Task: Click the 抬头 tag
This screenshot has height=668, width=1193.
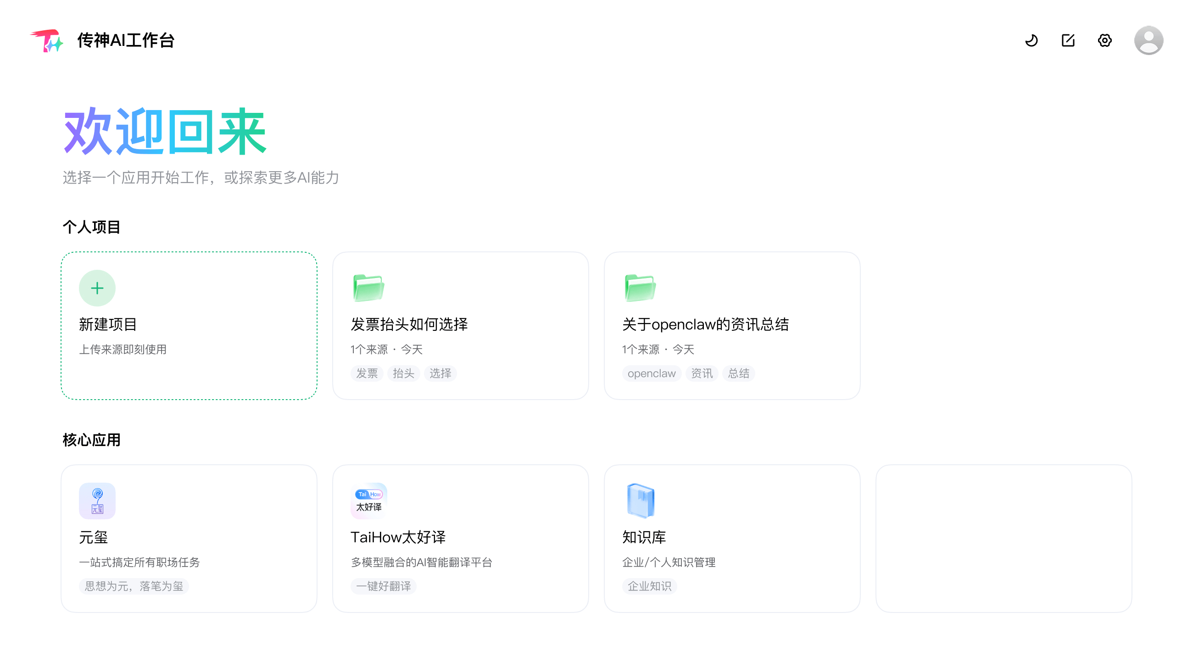Action: coord(403,373)
